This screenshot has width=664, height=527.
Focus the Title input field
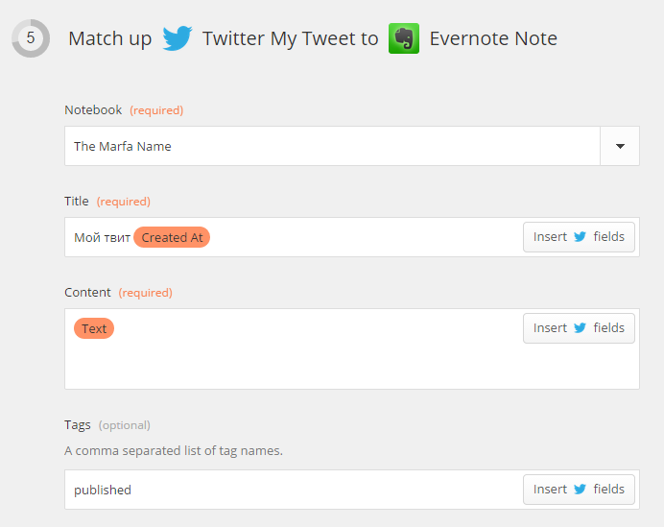[x=352, y=237]
